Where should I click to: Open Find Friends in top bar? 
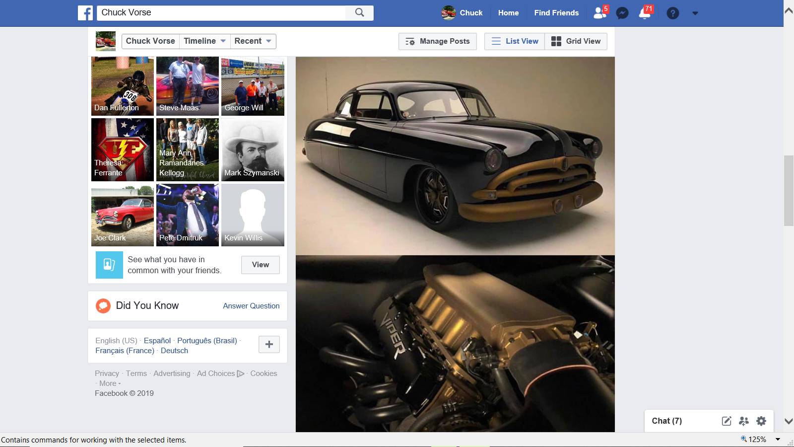[556, 13]
